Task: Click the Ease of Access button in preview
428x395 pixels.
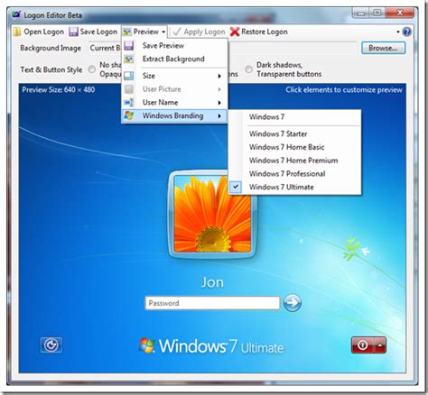Action: tap(51, 345)
